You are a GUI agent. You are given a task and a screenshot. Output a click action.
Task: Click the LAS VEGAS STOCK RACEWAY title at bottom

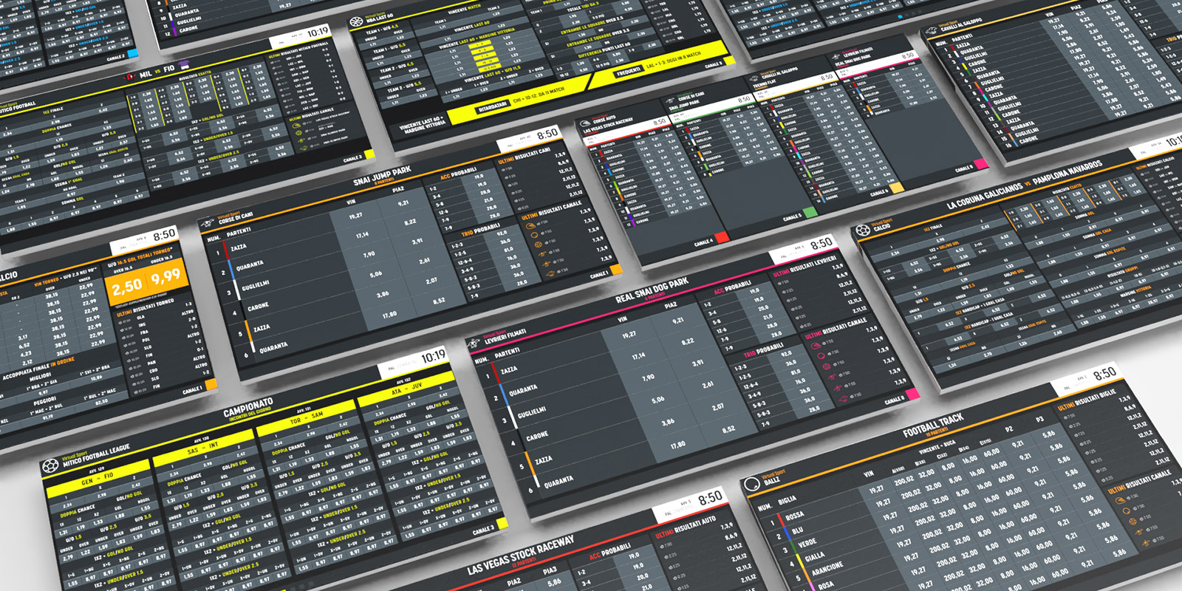click(521, 556)
